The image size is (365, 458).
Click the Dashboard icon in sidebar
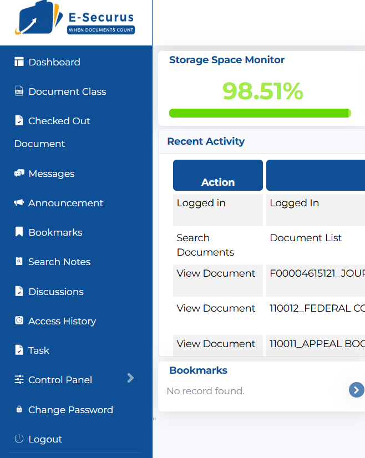[x=19, y=62]
